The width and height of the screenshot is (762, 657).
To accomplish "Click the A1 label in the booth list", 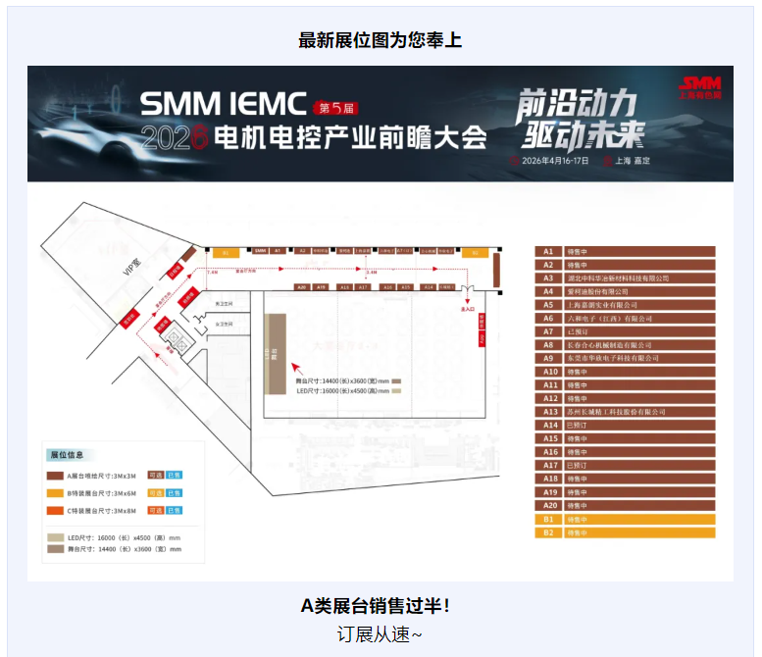I will [x=548, y=251].
